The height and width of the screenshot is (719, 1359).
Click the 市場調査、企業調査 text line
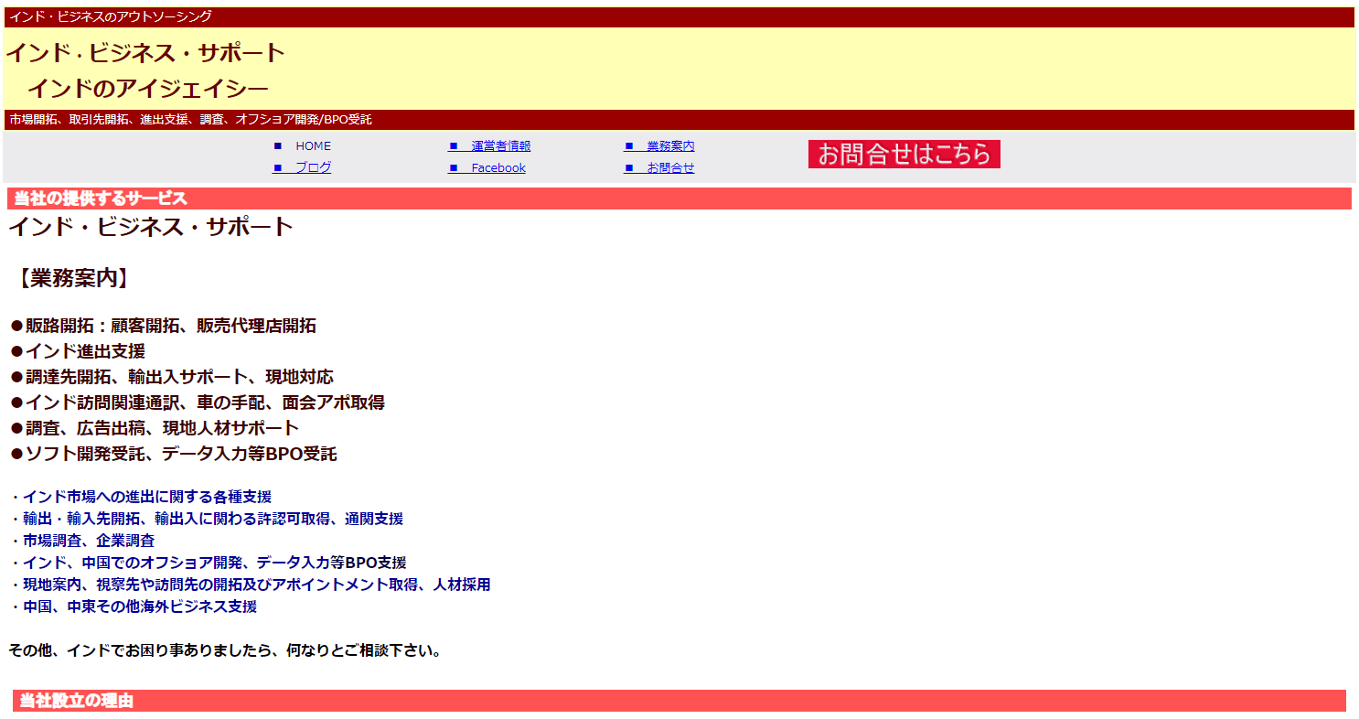(x=89, y=541)
